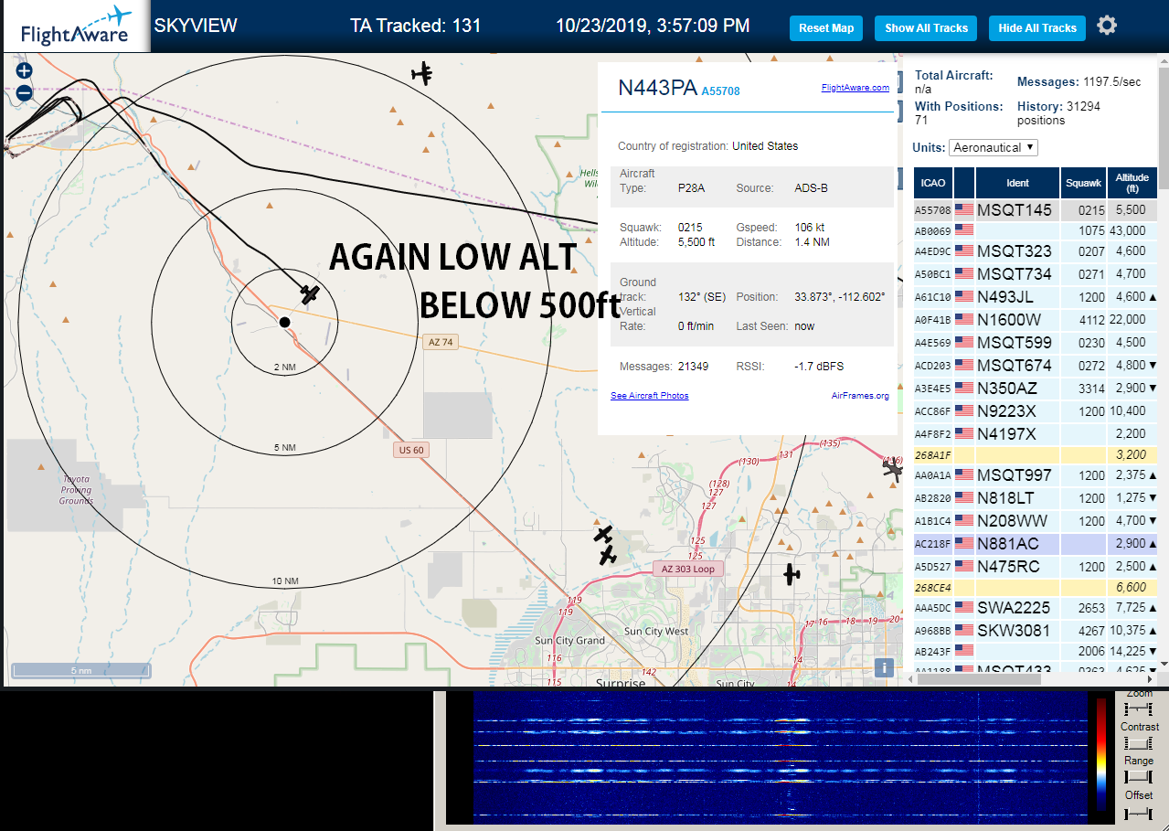Click the blue info button on map
Screen dimensions: 1169x831
883,667
